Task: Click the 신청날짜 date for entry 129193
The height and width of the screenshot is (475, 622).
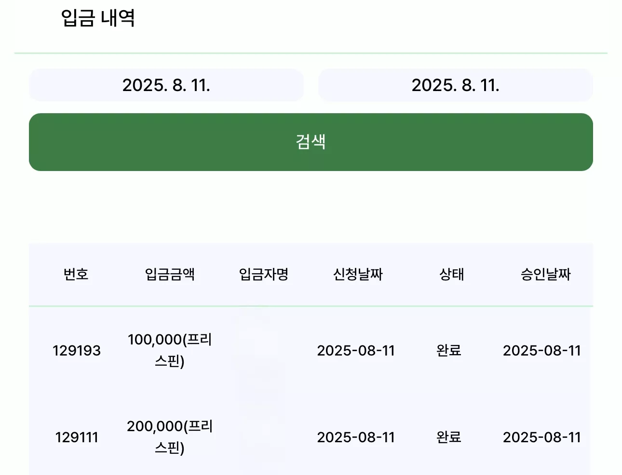Action: [356, 350]
